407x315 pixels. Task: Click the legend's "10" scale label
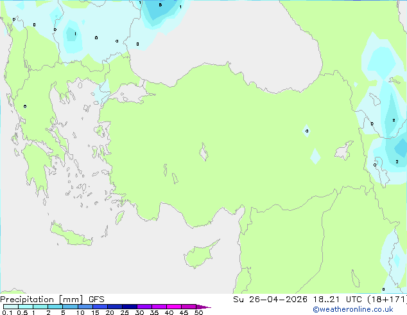pyautogui.click(x=80, y=312)
